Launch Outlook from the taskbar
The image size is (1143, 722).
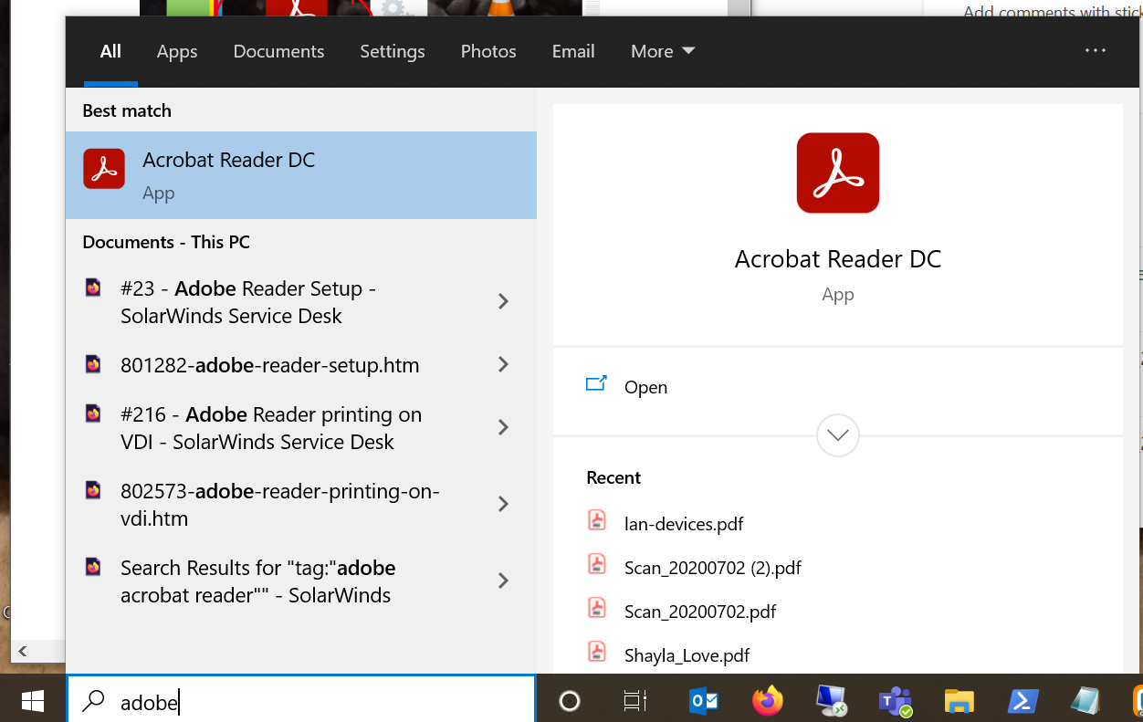[x=704, y=700]
